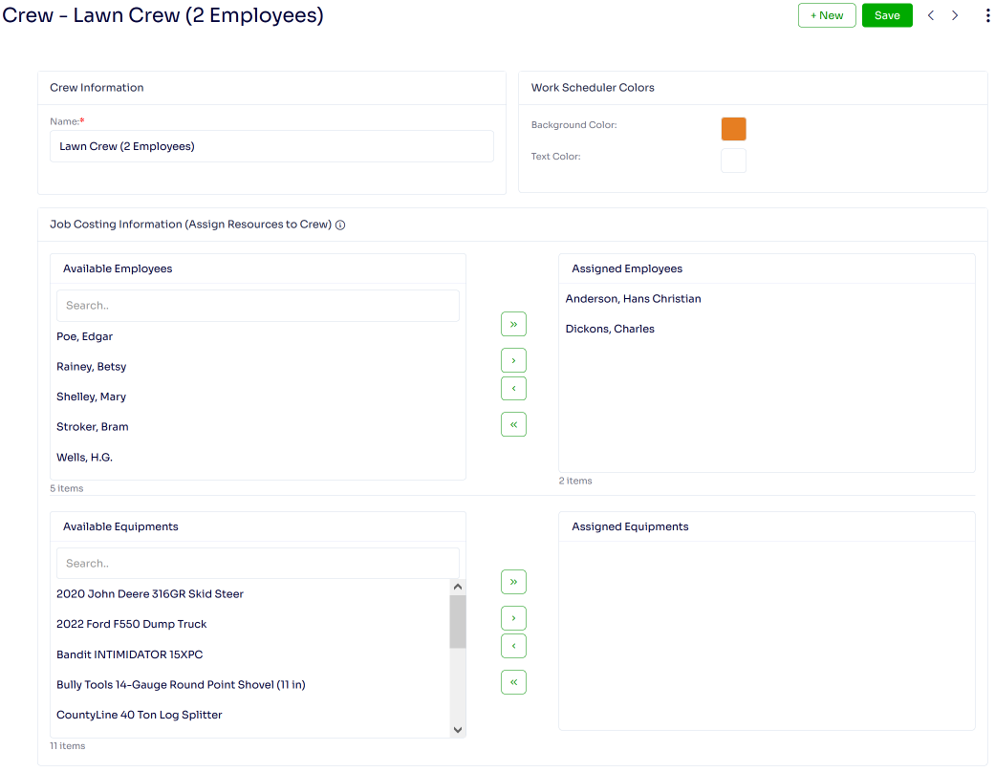995x772 pixels.
Task: Save the crew record
Action: 887,15
